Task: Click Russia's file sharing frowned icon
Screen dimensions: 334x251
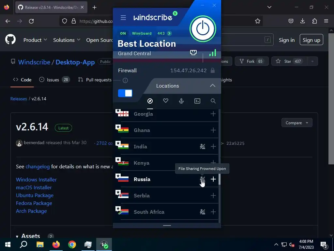Action: (202, 179)
